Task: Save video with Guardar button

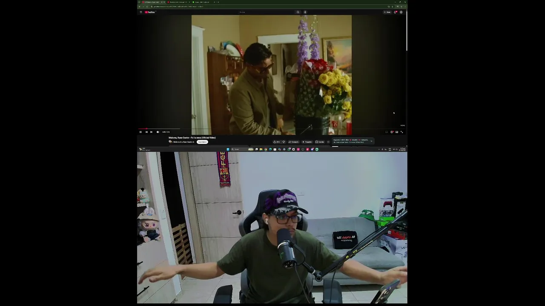Action: (x=320, y=142)
